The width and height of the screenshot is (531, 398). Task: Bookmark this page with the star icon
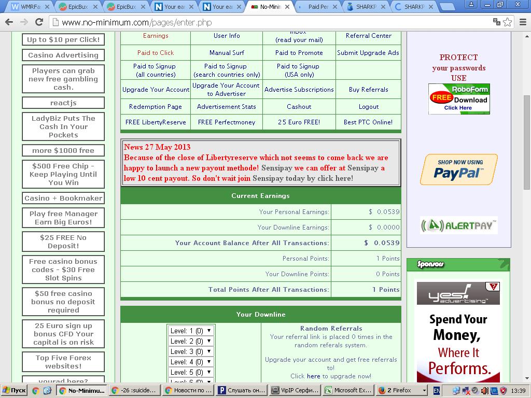[507, 22]
